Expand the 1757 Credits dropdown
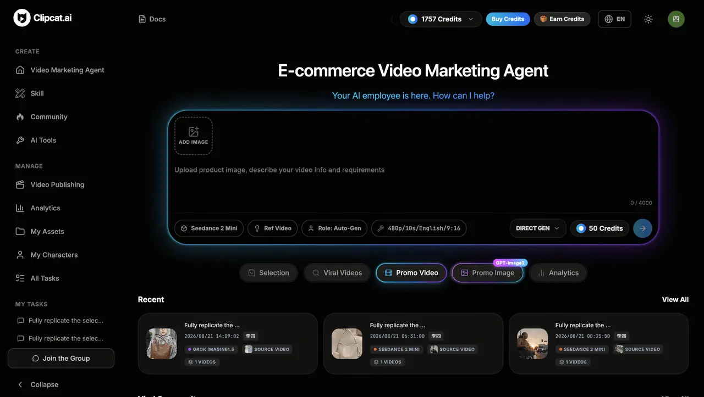This screenshot has width=704, height=397. click(441, 19)
